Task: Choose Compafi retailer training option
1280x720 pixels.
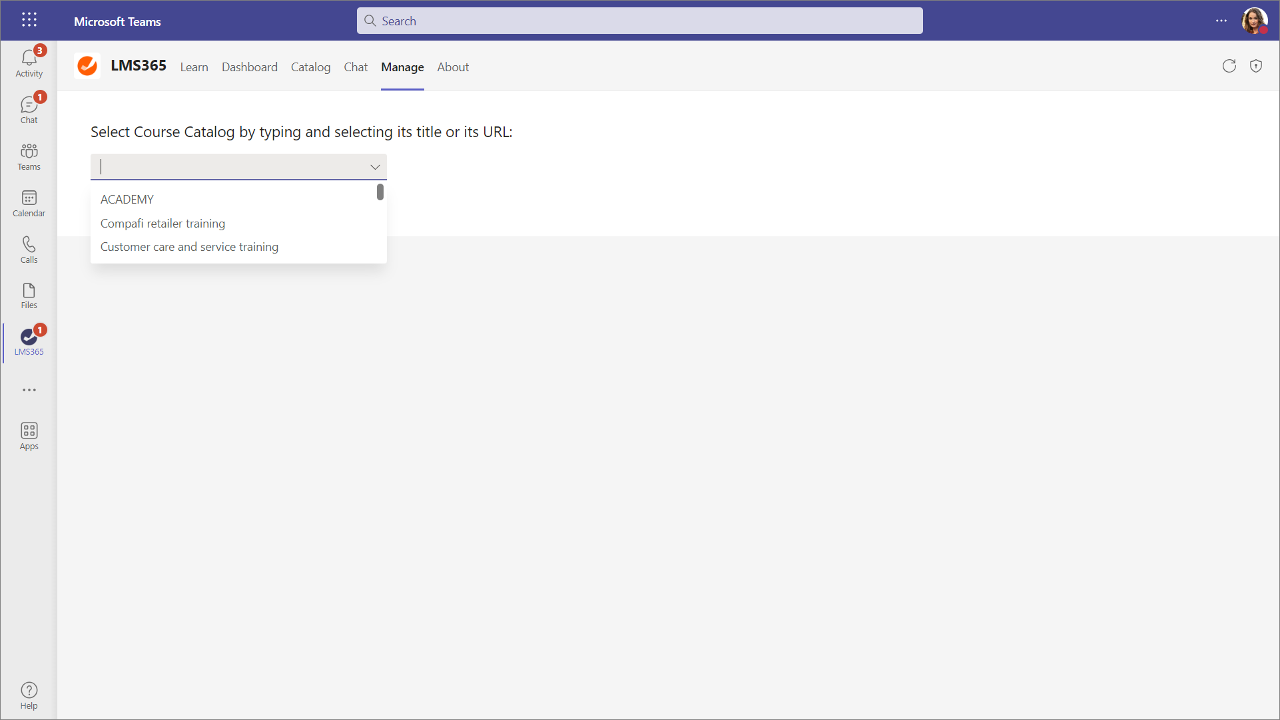Action: point(162,224)
